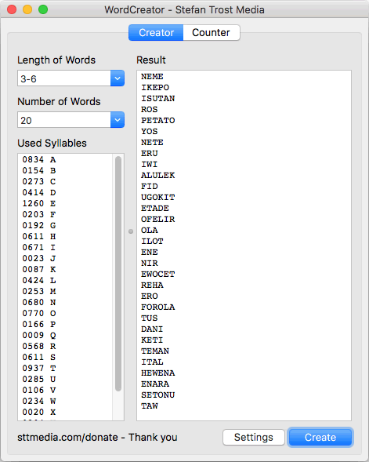Open the Number of Words dropdown arrow
The image size is (369, 462).
[118, 120]
